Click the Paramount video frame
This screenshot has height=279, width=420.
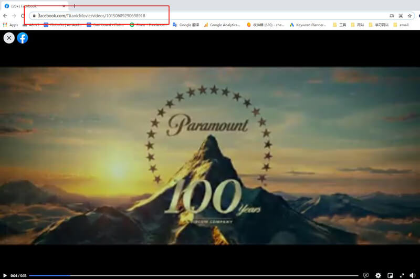(210, 156)
